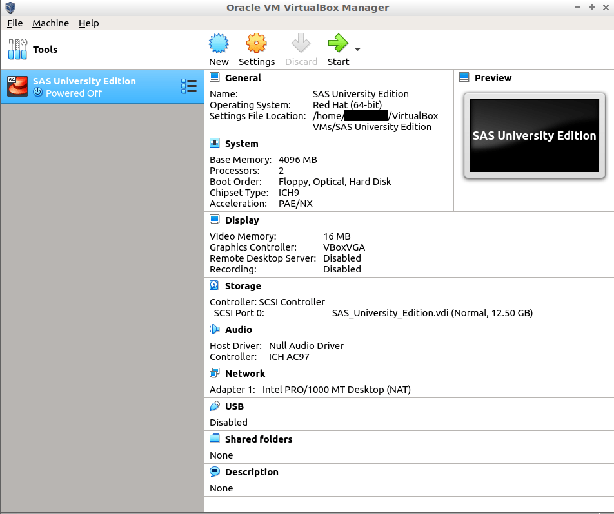Click the General section icon
This screenshot has height=514, width=614.
click(215, 77)
